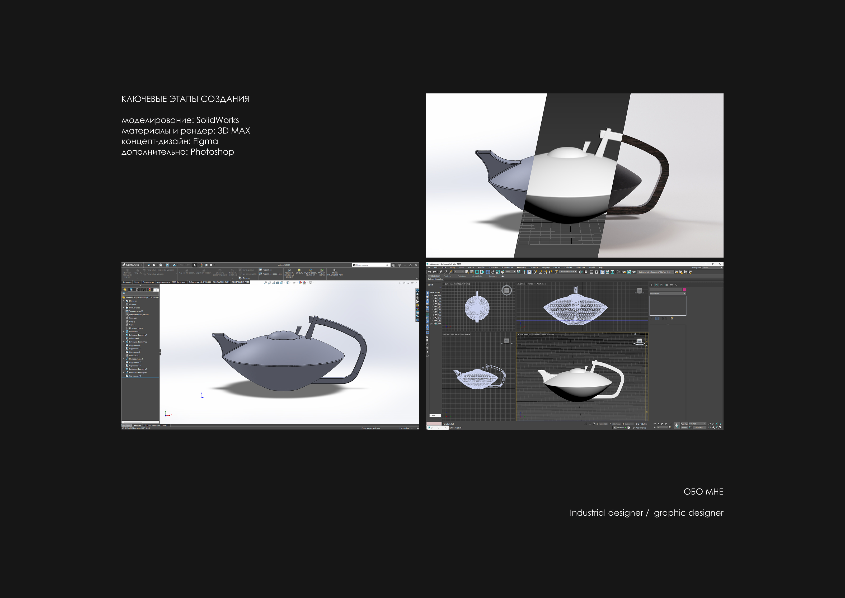Open the 3ds Max Utilities wrench panel
The image size is (845, 598).
676,285
